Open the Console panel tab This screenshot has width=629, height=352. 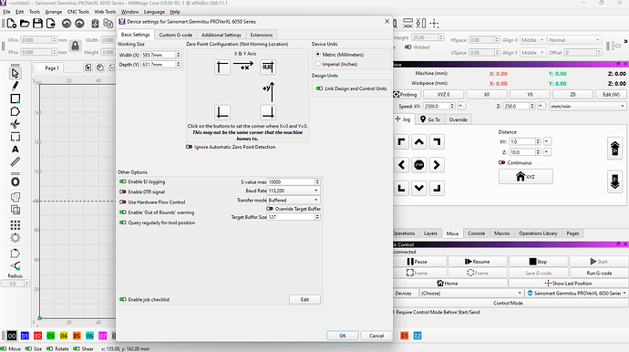coord(476,233)
